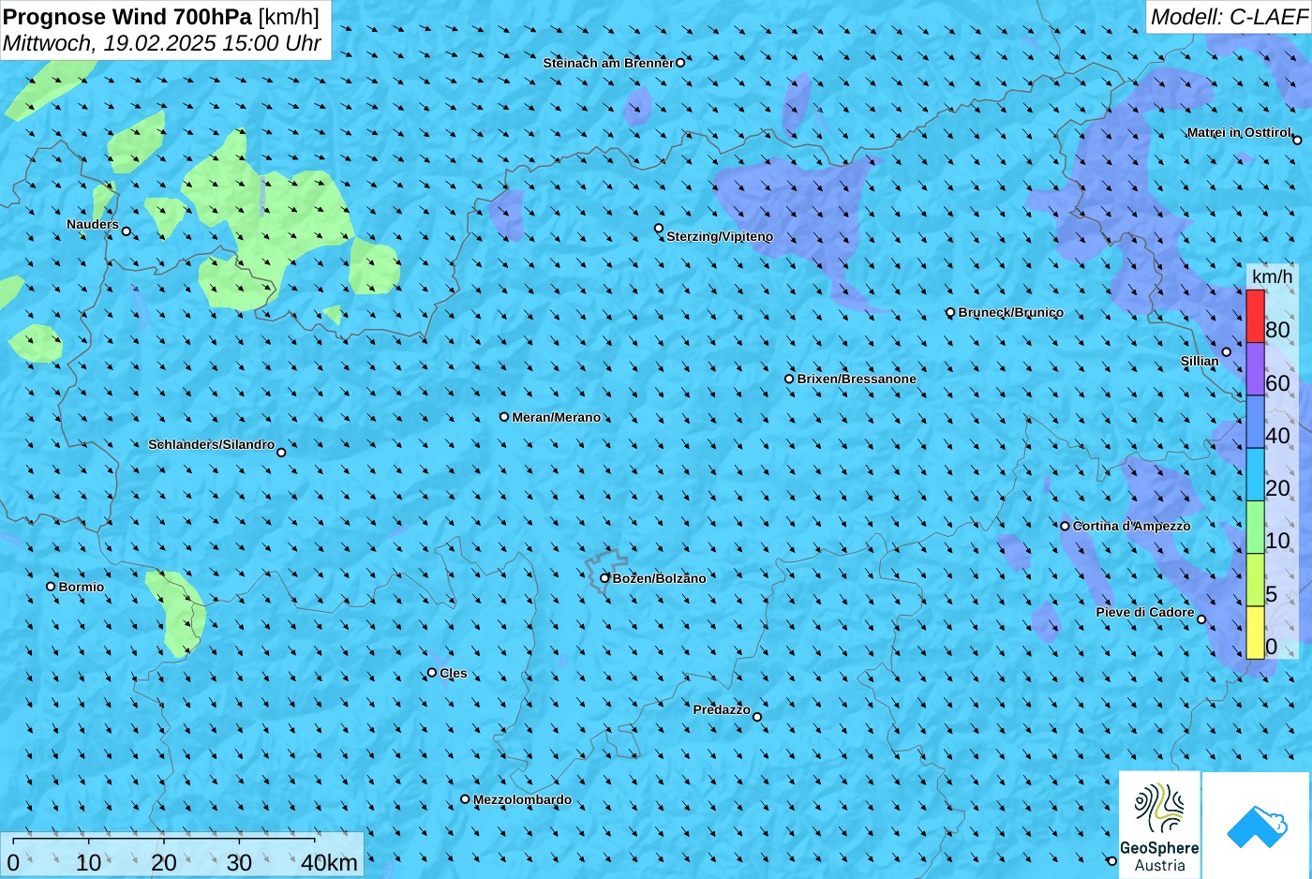The image size is (1312, 879).
Task: Click the Predazzo marker circle
Action: (x=757, y=718)
